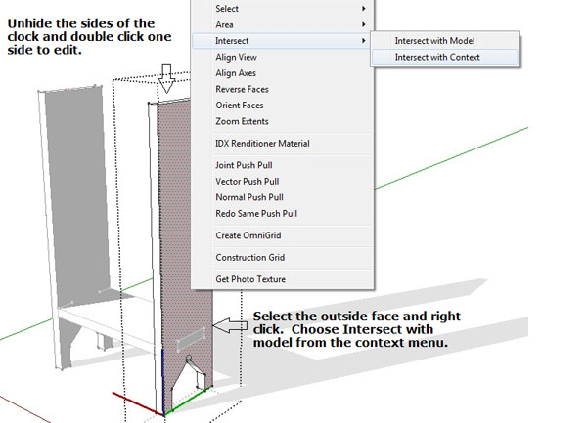This screenshot has height=423, width=587.
Task: Select Normal Push Pull
Action: tap(251, 196)
